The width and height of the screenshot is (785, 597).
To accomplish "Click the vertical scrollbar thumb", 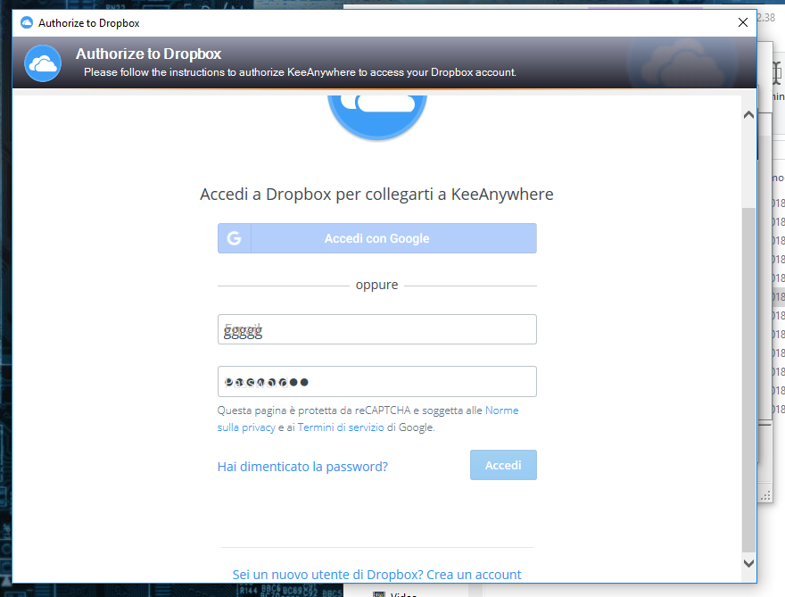I will tap(748, 379).
